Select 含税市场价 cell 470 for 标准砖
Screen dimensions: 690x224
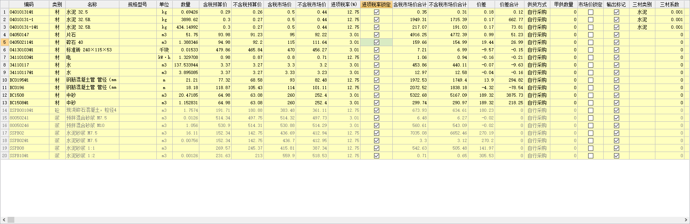tap(280, 50)
